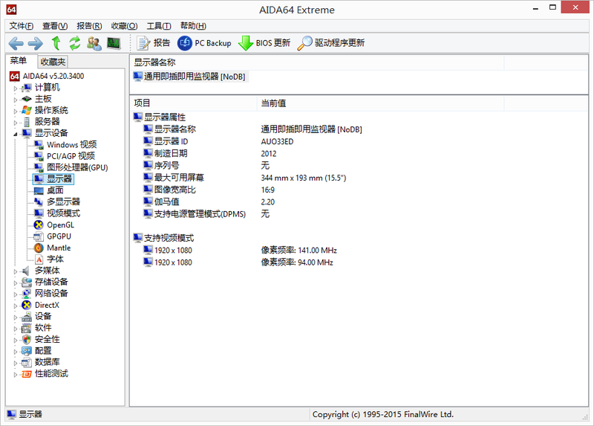The width and height of the screenshot is (594, 426).
Task: Expand the 多媒体 tree node
Action: pyautogui.click(x=16, y=271)
